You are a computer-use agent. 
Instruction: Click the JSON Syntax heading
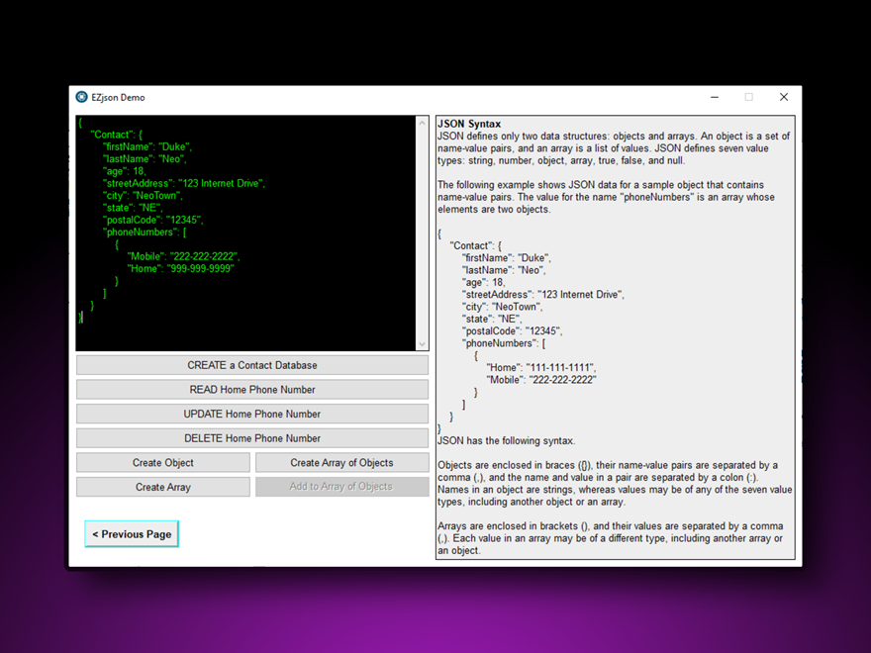pyautogui.click(x=469, y=124)
